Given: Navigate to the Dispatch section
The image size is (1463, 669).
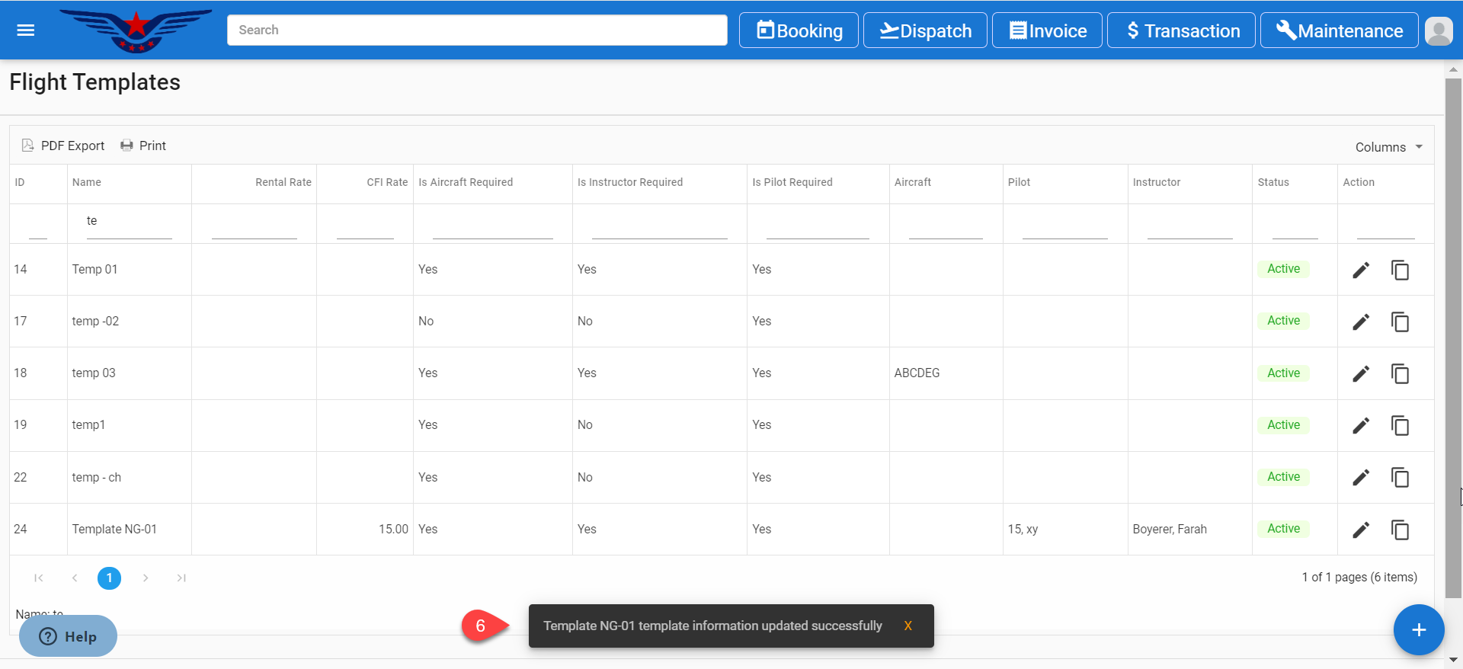Looking at the screenshot, I should (925, 31).
